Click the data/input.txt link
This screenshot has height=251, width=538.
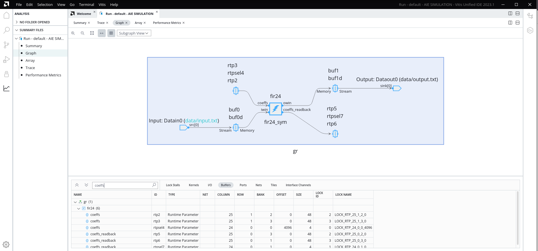tap(201, 121)
